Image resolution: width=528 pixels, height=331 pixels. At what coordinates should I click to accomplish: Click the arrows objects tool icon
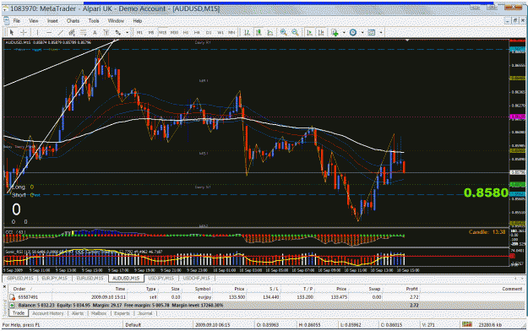pos(118,32)
